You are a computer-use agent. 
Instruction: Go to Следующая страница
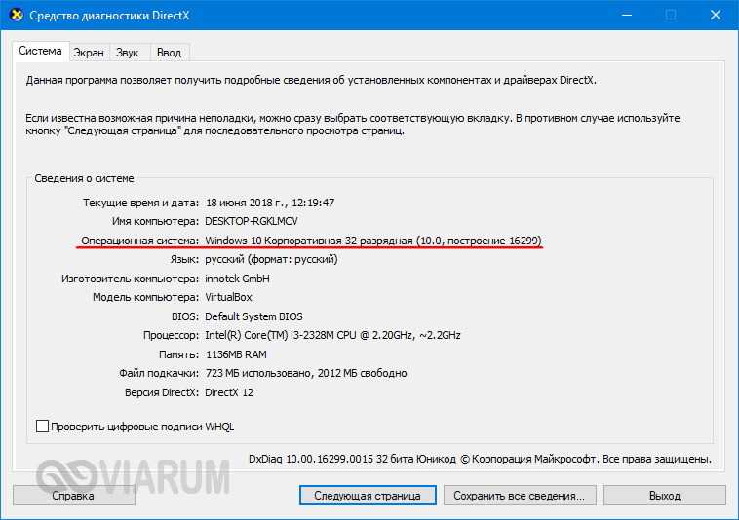368,496
